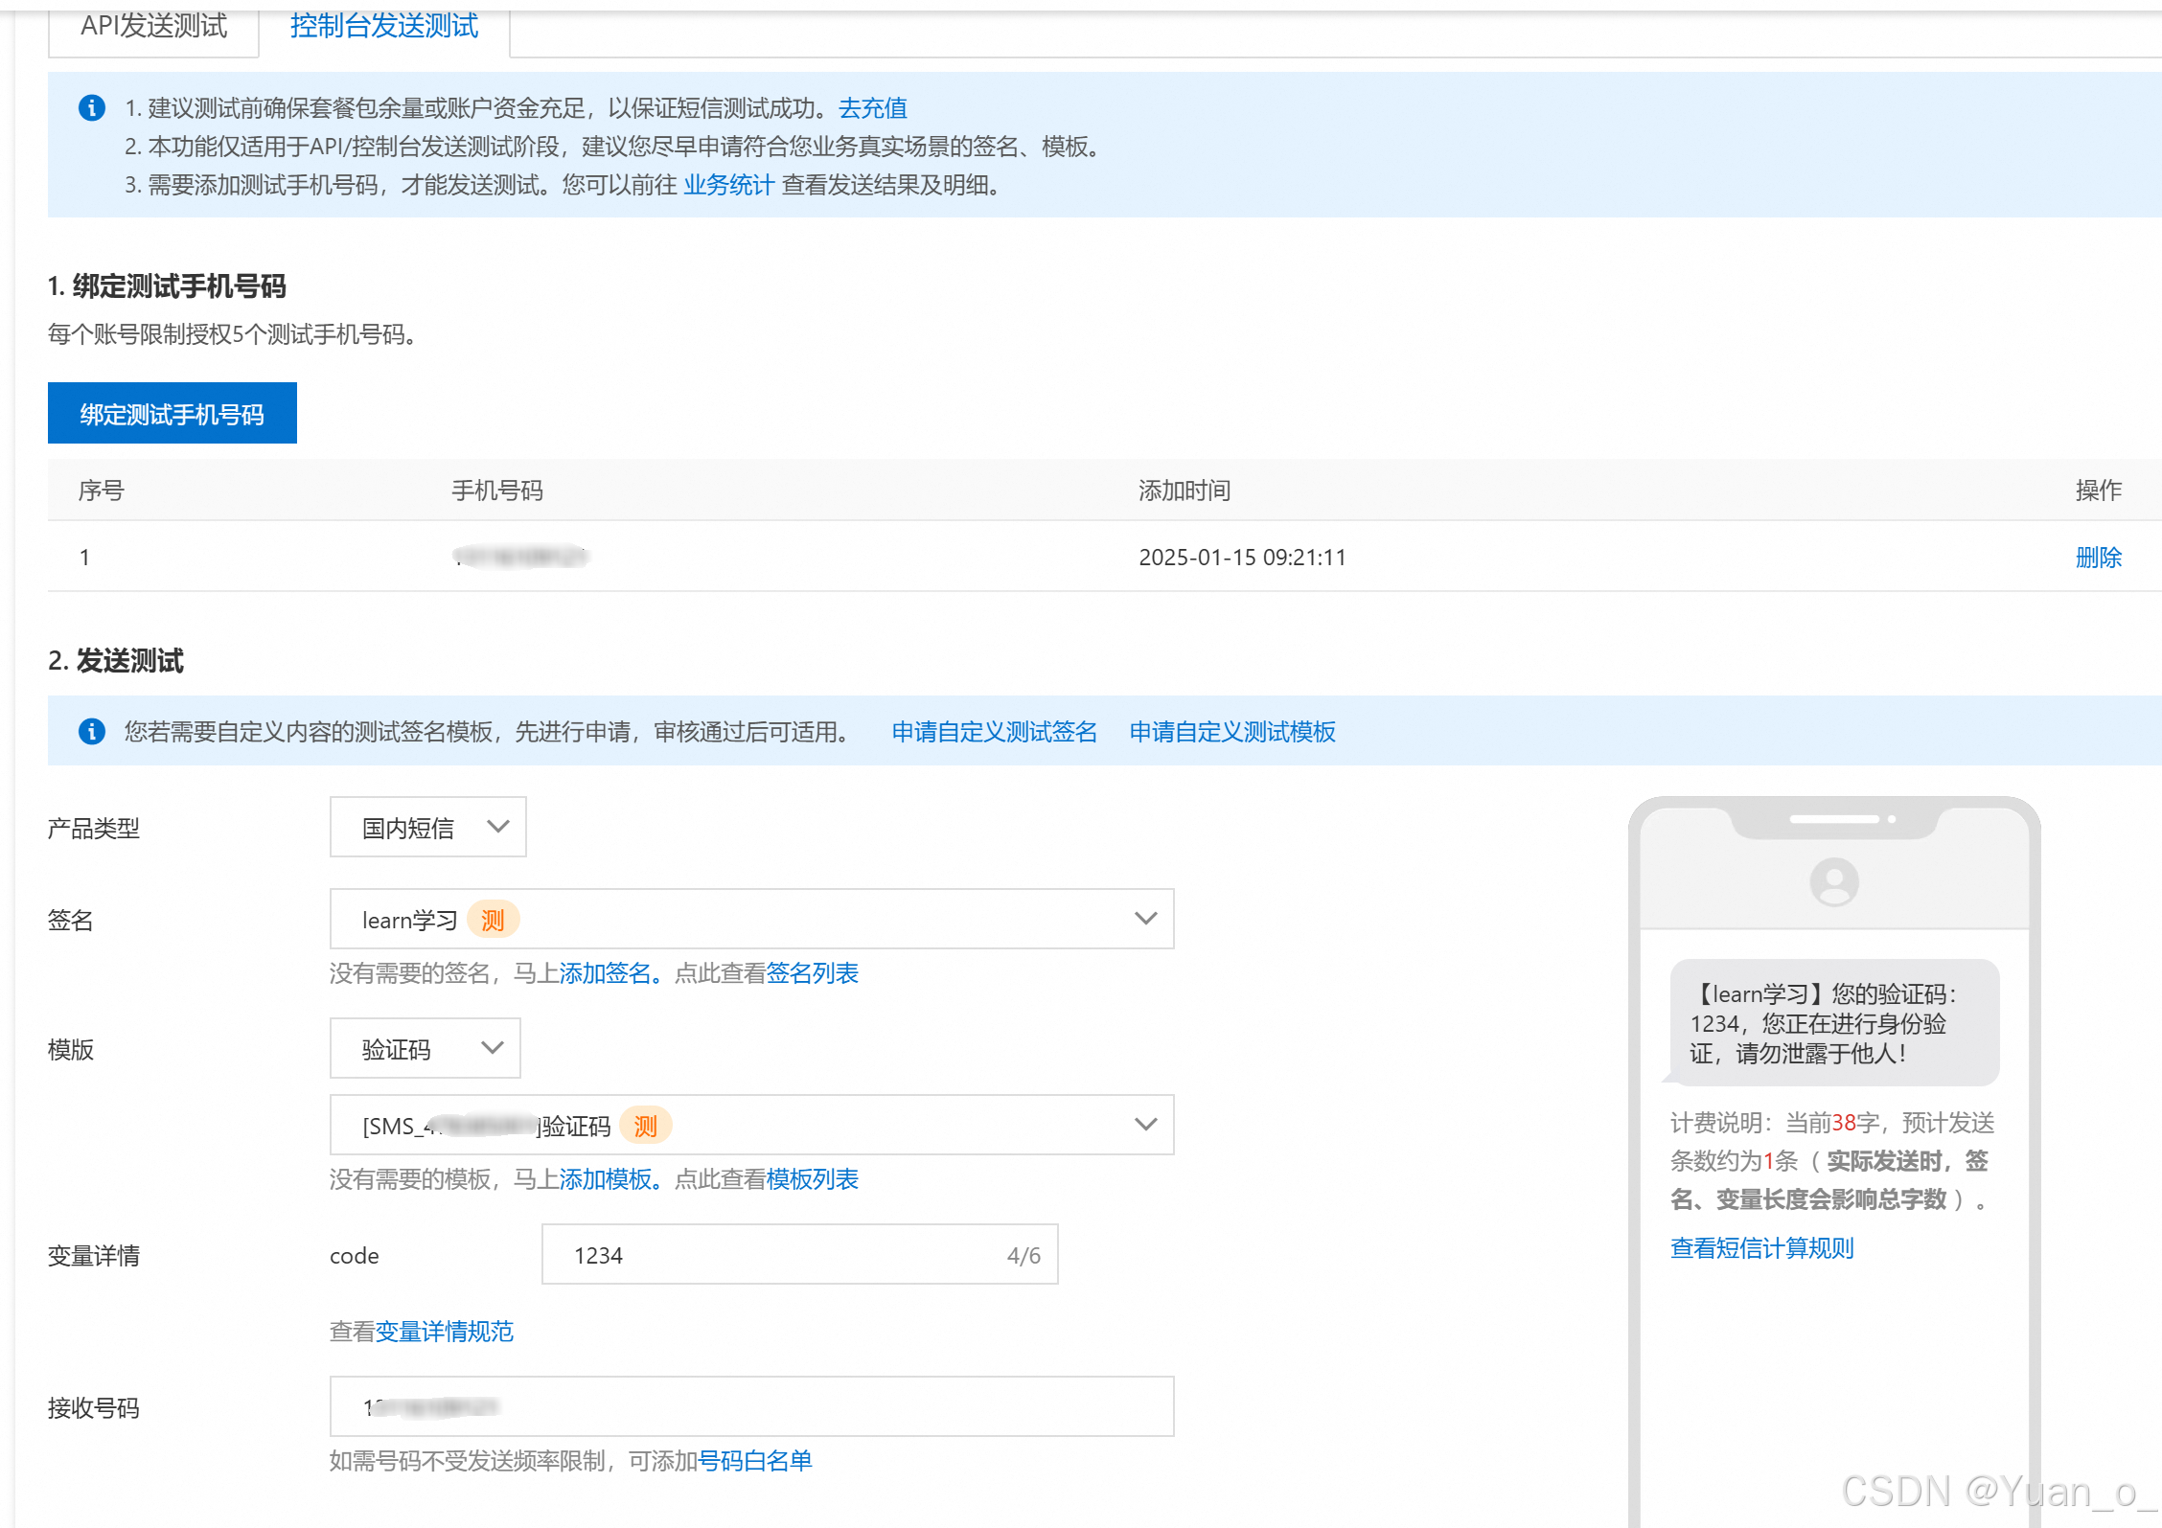This screenshot has height=1528, width=2162.
Task: Expand the SMS template selection dropdown arrow
Action: [x=1145, y=1125]
